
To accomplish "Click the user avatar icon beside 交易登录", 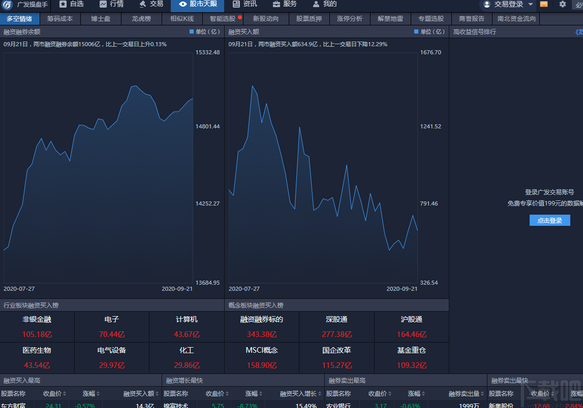I will (x=487, y=4).
